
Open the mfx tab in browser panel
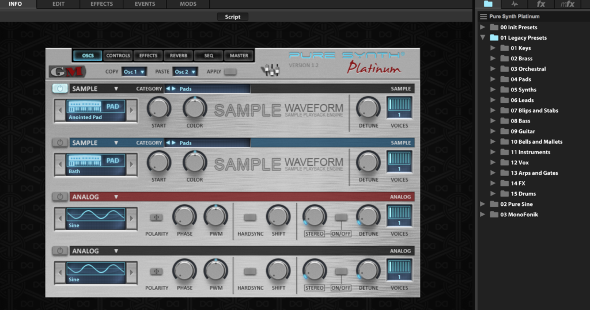(568, 4)
